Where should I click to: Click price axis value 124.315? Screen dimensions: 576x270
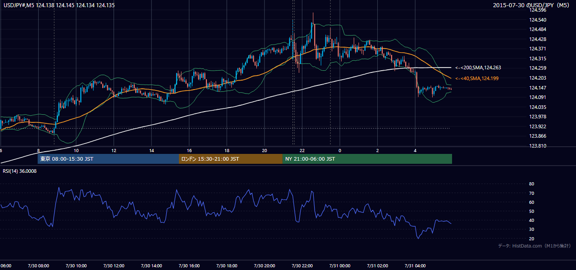[538, 58]
